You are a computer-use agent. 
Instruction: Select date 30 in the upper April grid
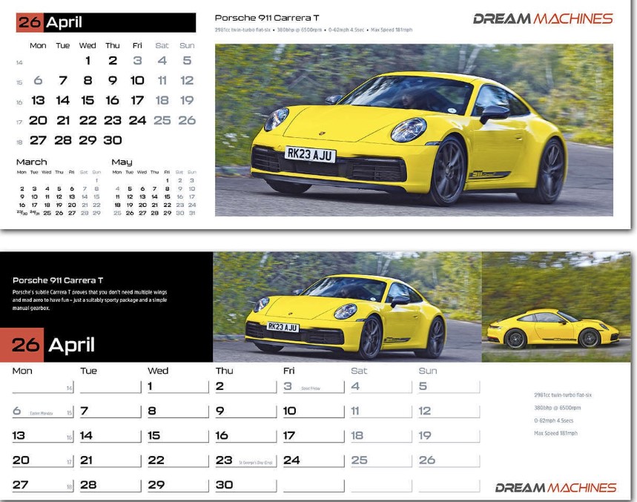point(113,140)
